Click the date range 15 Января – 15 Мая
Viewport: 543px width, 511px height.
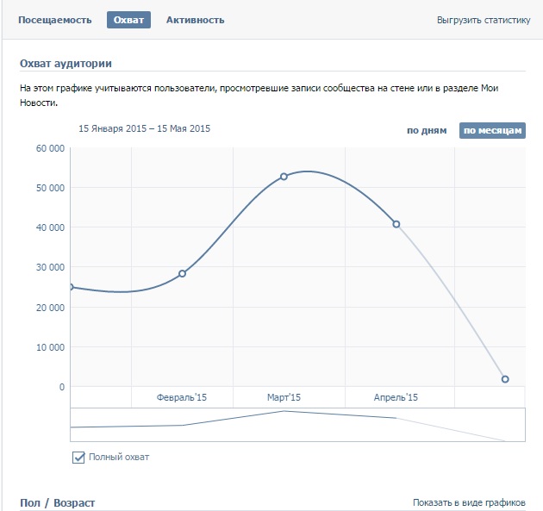[144, 128]
